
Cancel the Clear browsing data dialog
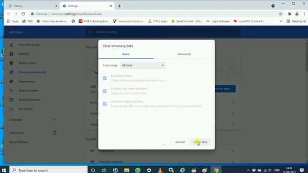[x=180, y=142]
